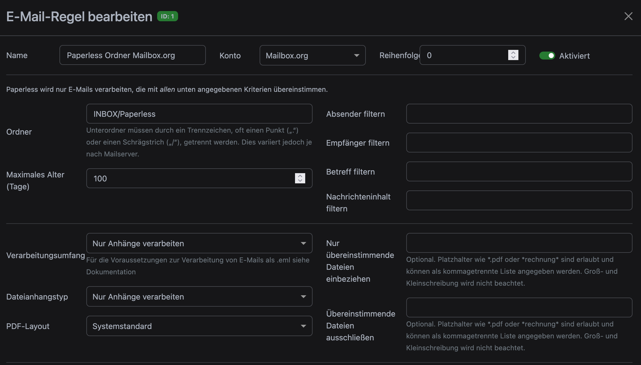Click the Name field with Paperless Ordner Mailbox.org
The image size is (641, 365).
(133, 55)
